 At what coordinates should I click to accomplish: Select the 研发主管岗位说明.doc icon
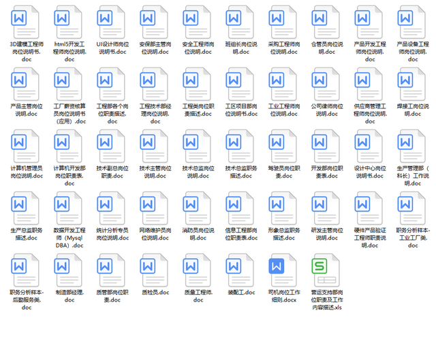(x=326, y=208)
